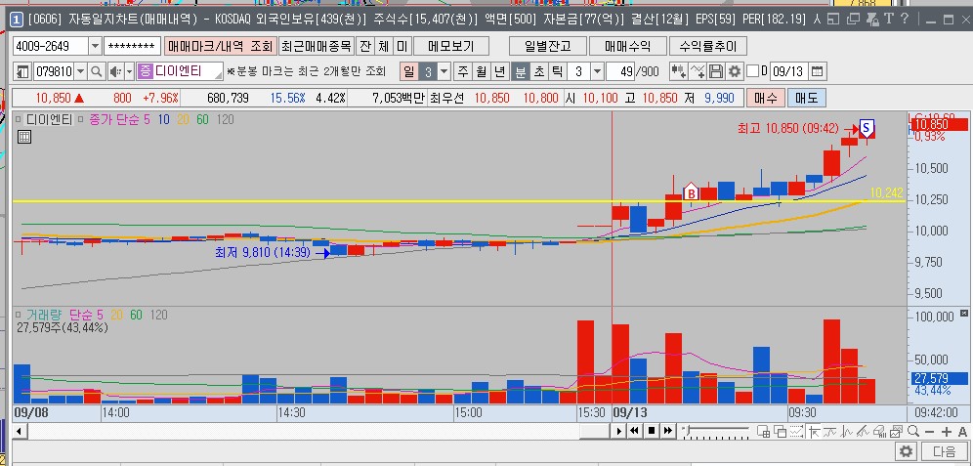Image resolution: width=973 pixels, height=466 pixels.
Task: Select the 미 filter tab
Action: tap(402, 46)
